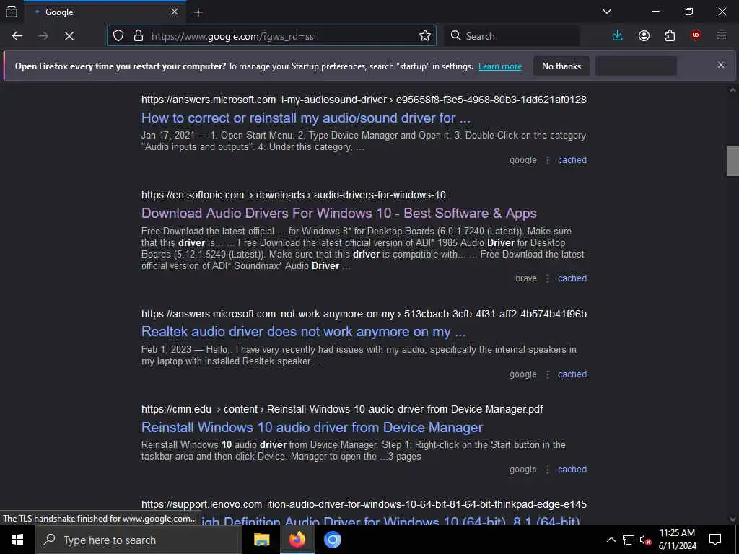Open the Extensions puzzle icon
739x554 pixels.
670,36
